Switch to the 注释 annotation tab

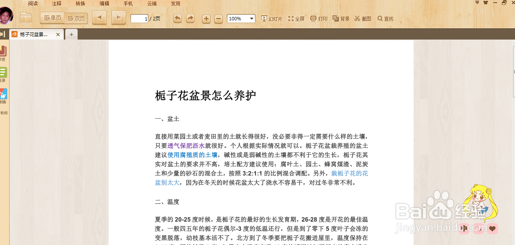click(56, 3)
